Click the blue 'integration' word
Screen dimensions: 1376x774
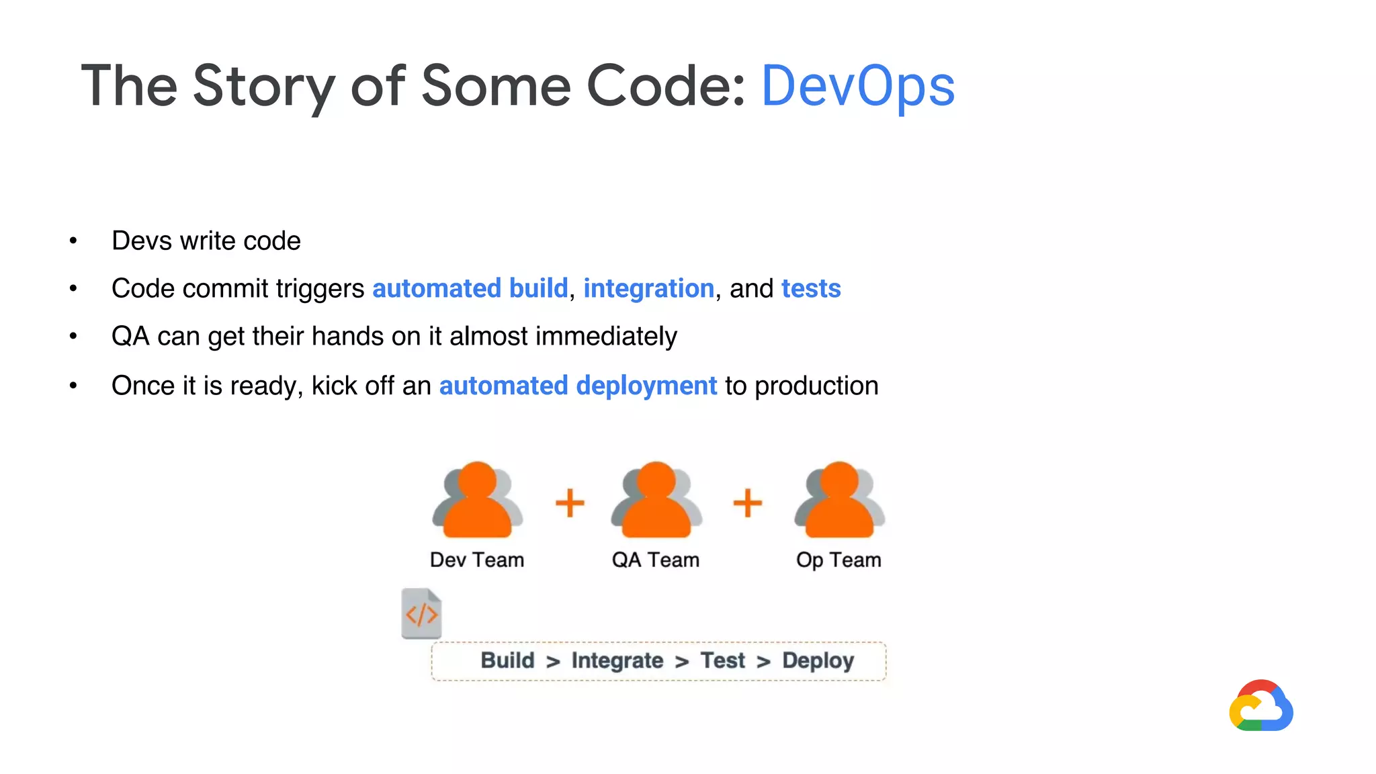pos(648,289)
